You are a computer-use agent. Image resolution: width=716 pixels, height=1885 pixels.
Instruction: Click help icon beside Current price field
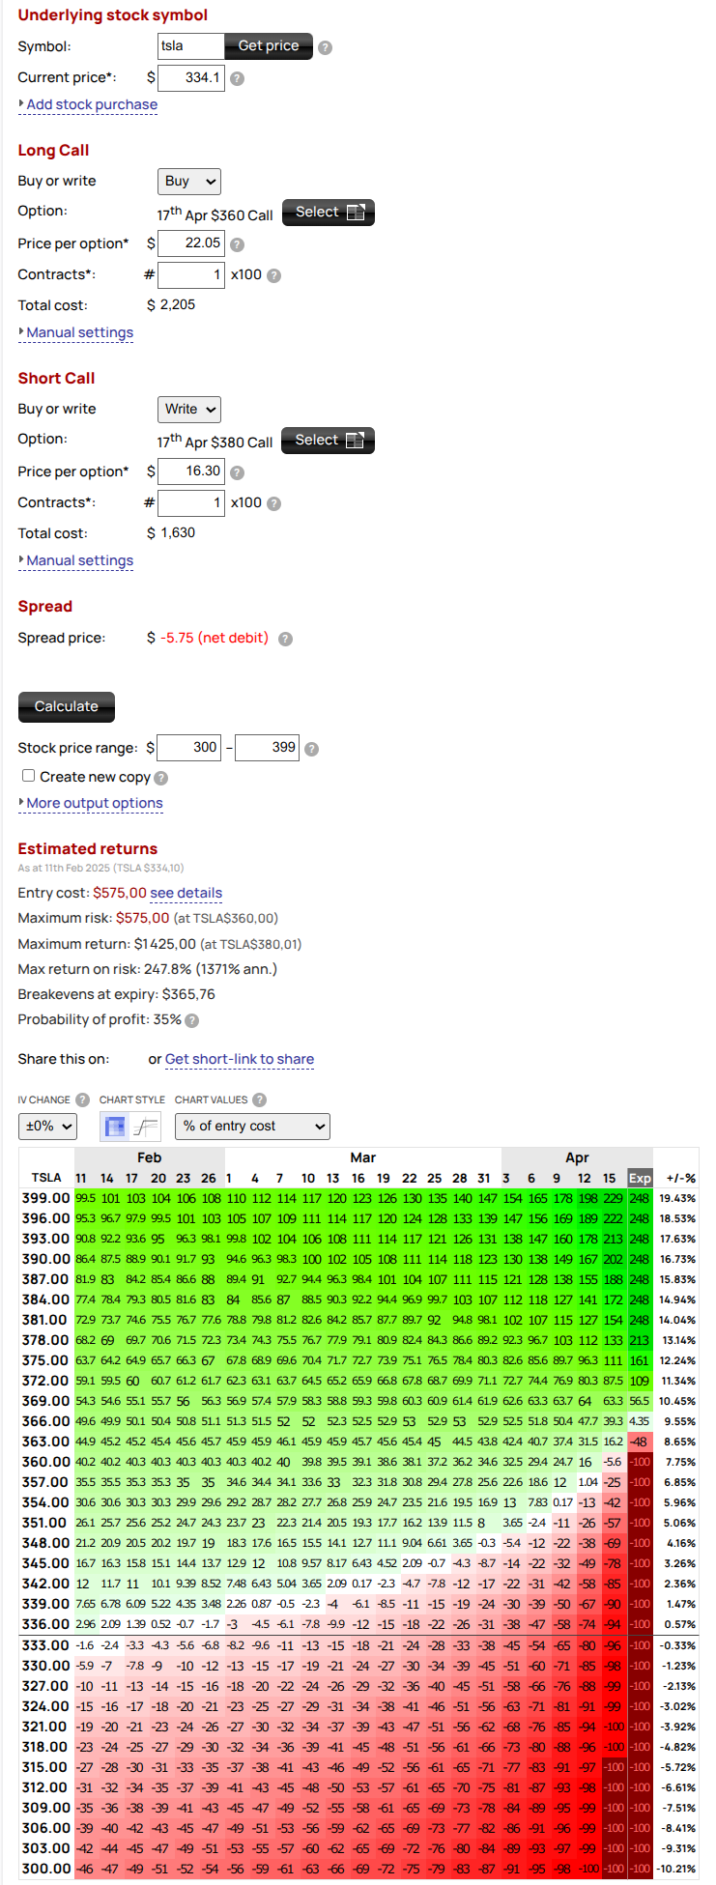(237, 79)
